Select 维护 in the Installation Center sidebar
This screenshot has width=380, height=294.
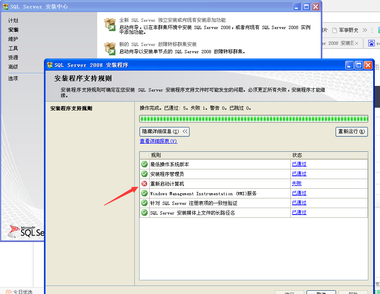[x=13, y=39]
